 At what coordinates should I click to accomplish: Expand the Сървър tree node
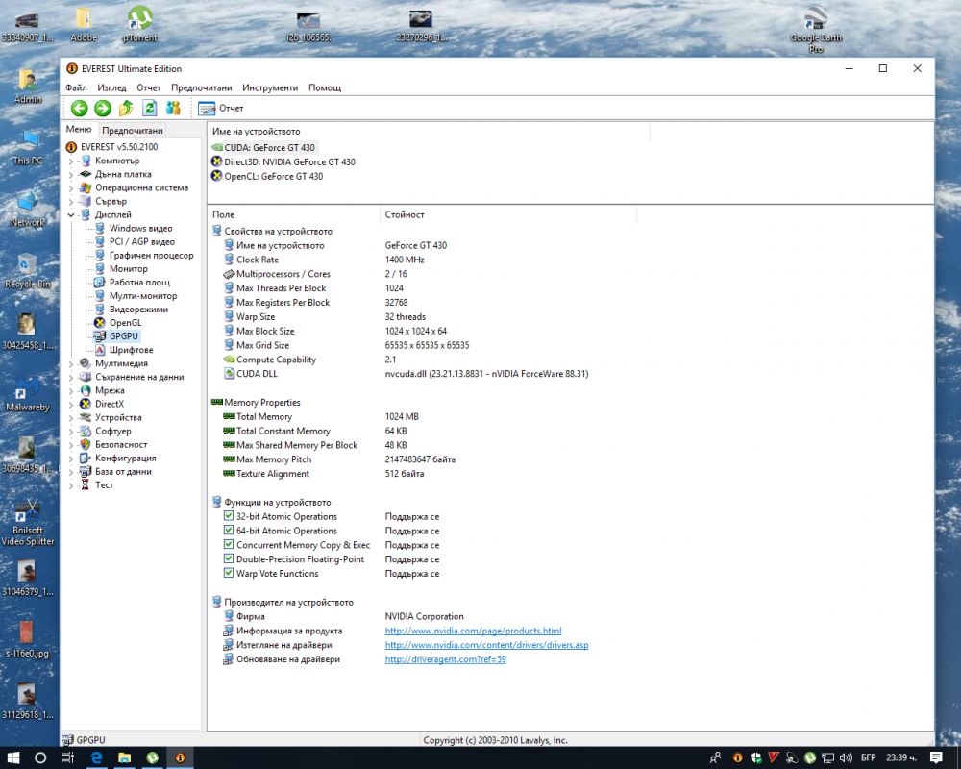pyautogui.click(x=70, y=202)
